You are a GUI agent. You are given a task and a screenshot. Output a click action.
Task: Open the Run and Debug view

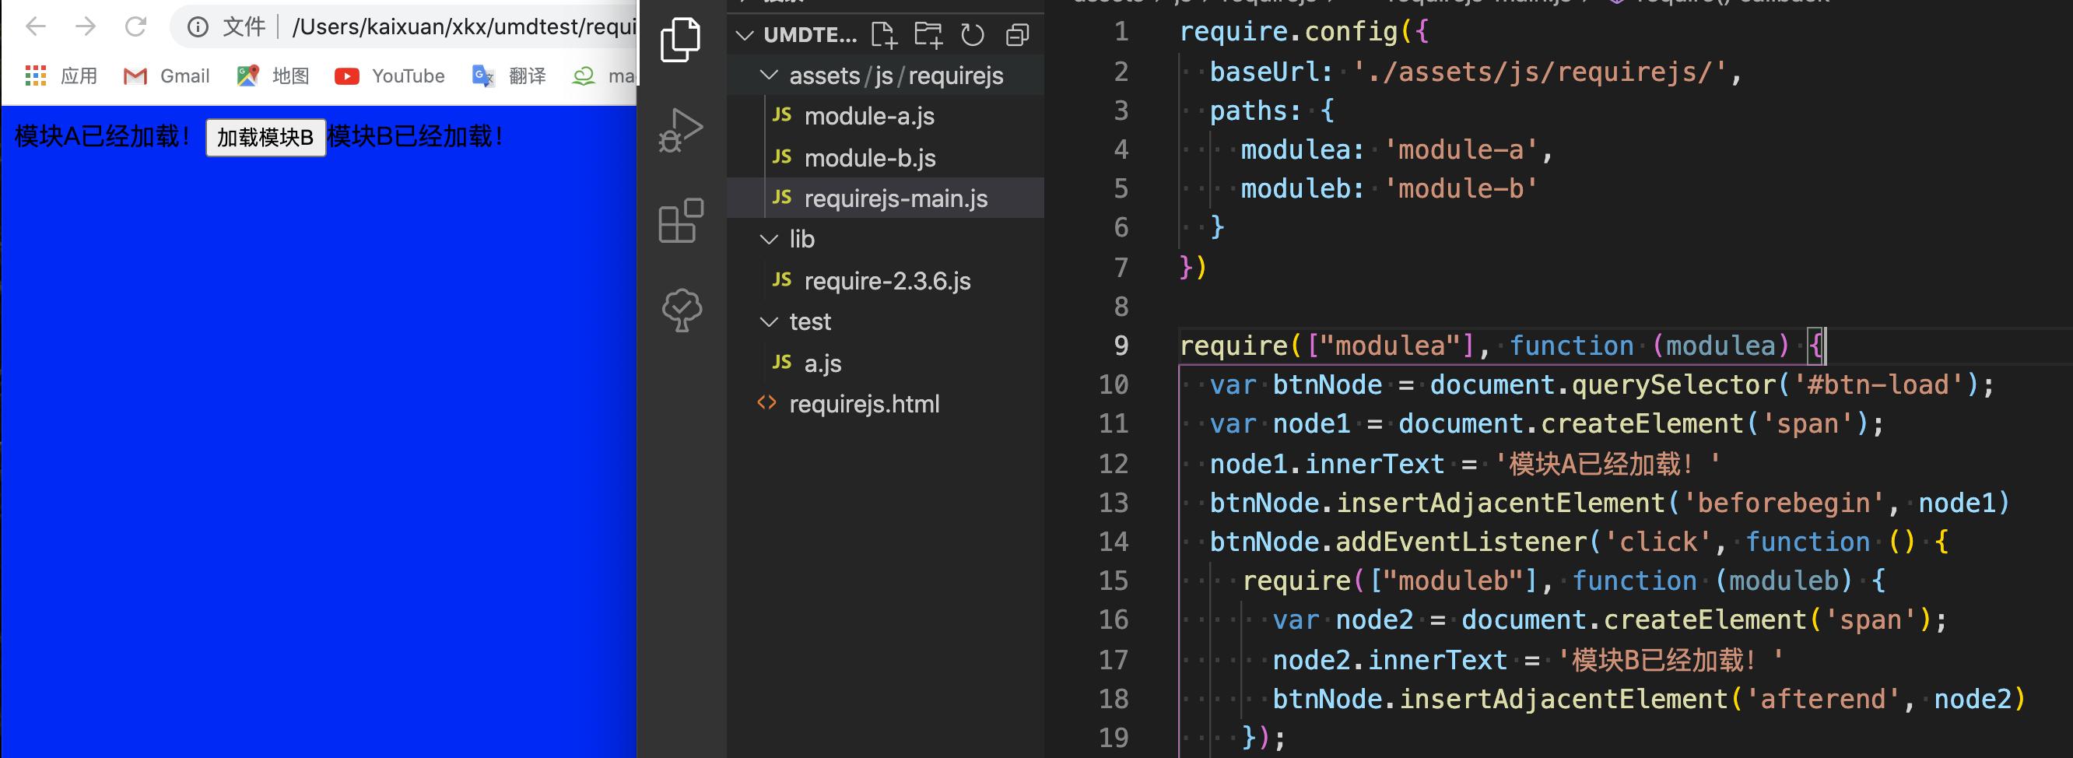point(681,129)
